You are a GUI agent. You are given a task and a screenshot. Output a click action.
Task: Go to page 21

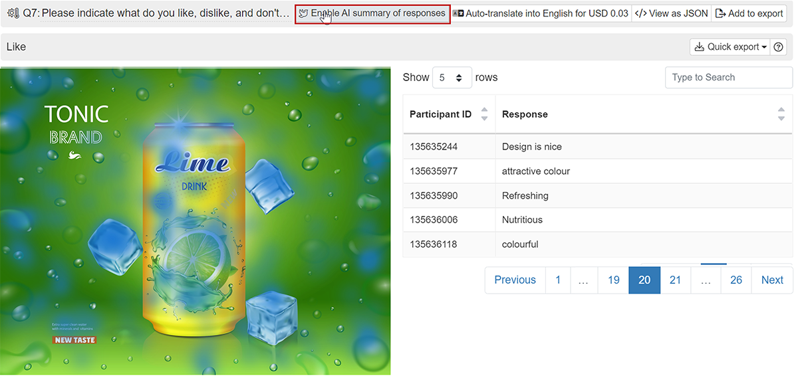click(675, 280)
